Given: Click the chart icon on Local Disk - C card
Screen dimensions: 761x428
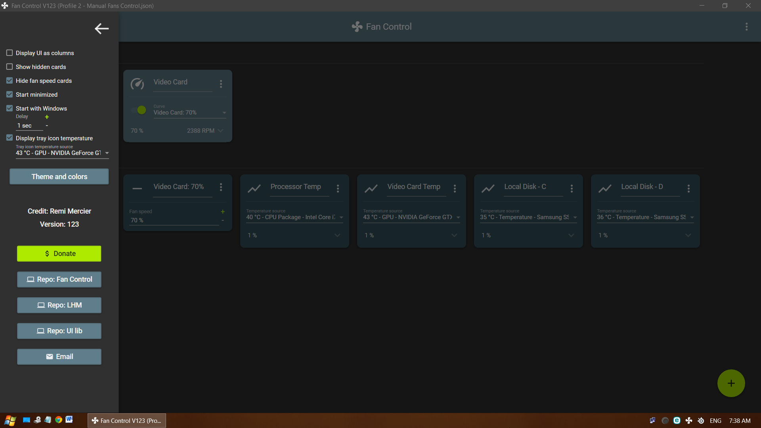Looking at the screenshot, I should coord(488,189).
